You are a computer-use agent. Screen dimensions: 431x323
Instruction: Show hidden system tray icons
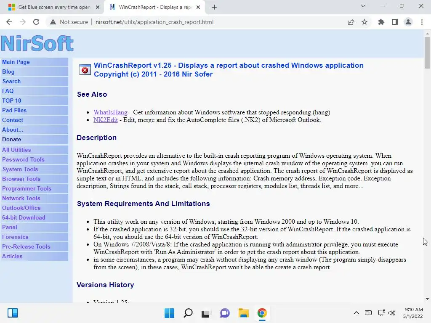click(356, 313)
